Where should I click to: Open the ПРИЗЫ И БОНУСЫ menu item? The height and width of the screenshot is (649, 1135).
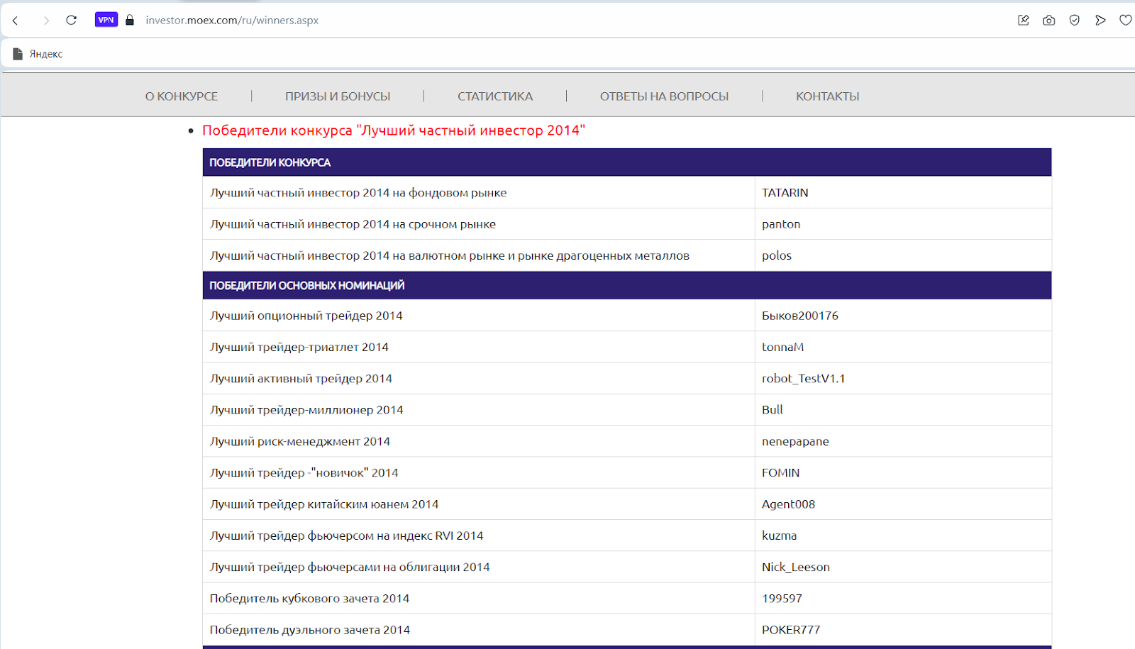[338, 96]
